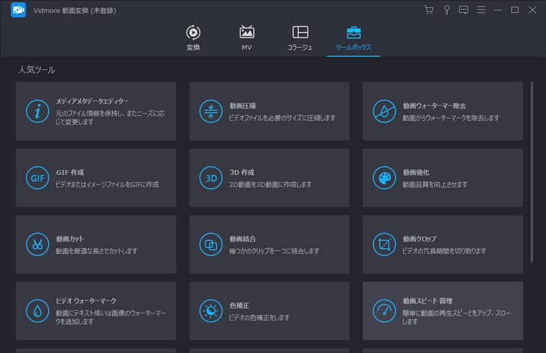The width and height of the screenshot is (546, 353).
Task: Open the ビデオ ウォーターマーク tool title
Action: (86, 300)
